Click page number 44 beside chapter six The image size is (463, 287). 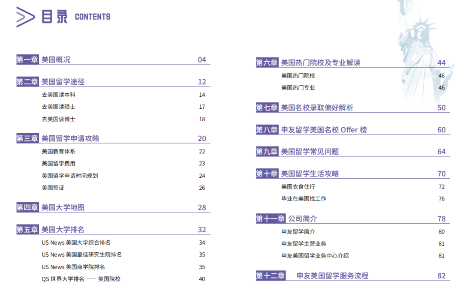coord(442,62)
